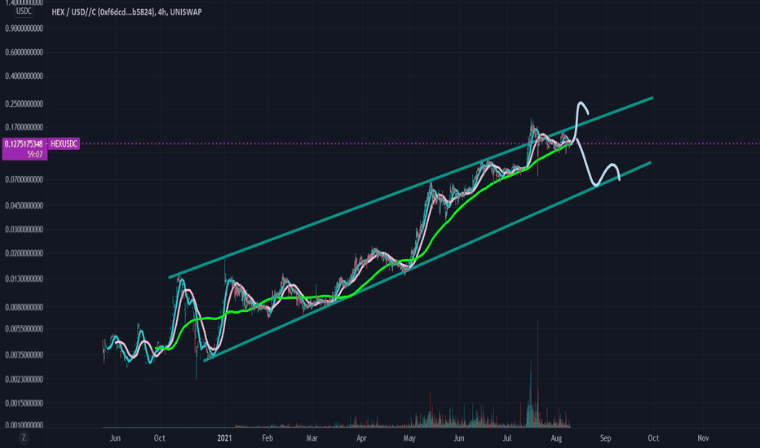Image resolution: width=760 pixels, height=448 pixels.
Task: Click the 0.1700000000 price axis label
Action: (24, 127)
